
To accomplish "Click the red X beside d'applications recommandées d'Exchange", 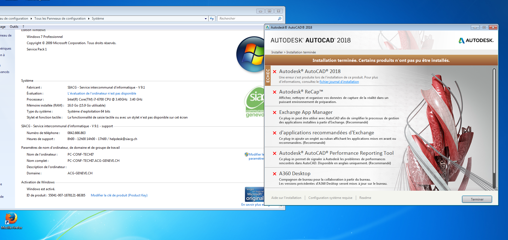I will point(275,133).
